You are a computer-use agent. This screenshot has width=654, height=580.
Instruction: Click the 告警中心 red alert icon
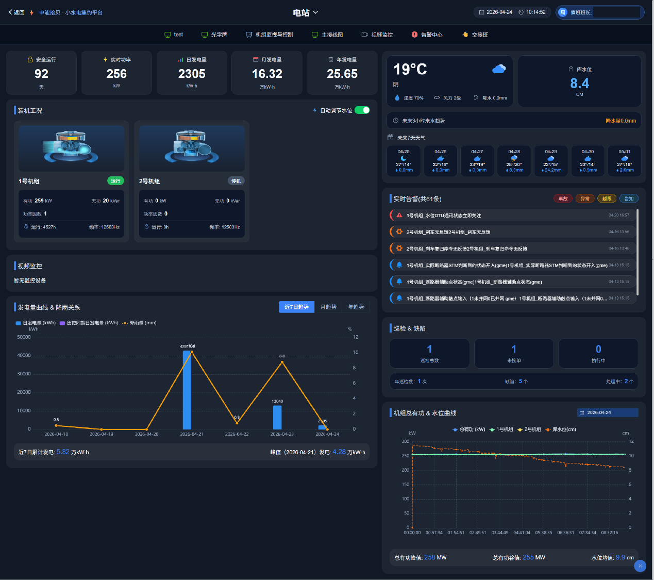[414, 35]
